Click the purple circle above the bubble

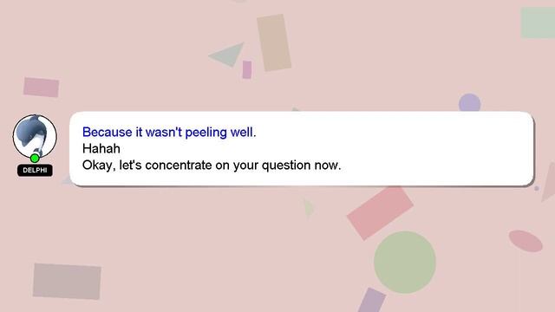tap(469, 102)
